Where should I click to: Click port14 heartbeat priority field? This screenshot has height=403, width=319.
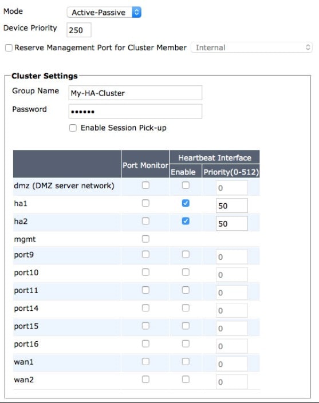point(232,310)
